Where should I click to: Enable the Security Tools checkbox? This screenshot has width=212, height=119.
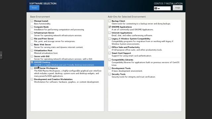tap(110, 74)
